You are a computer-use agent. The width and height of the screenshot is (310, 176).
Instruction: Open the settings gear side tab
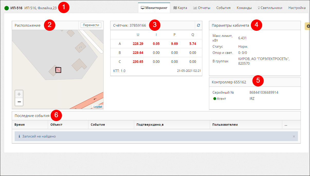(x=308, y=26)
